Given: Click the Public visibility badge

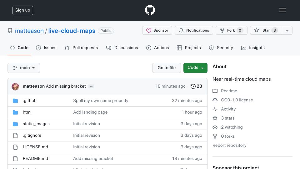Looking at the screenshot, I should (x=106, y=31).
